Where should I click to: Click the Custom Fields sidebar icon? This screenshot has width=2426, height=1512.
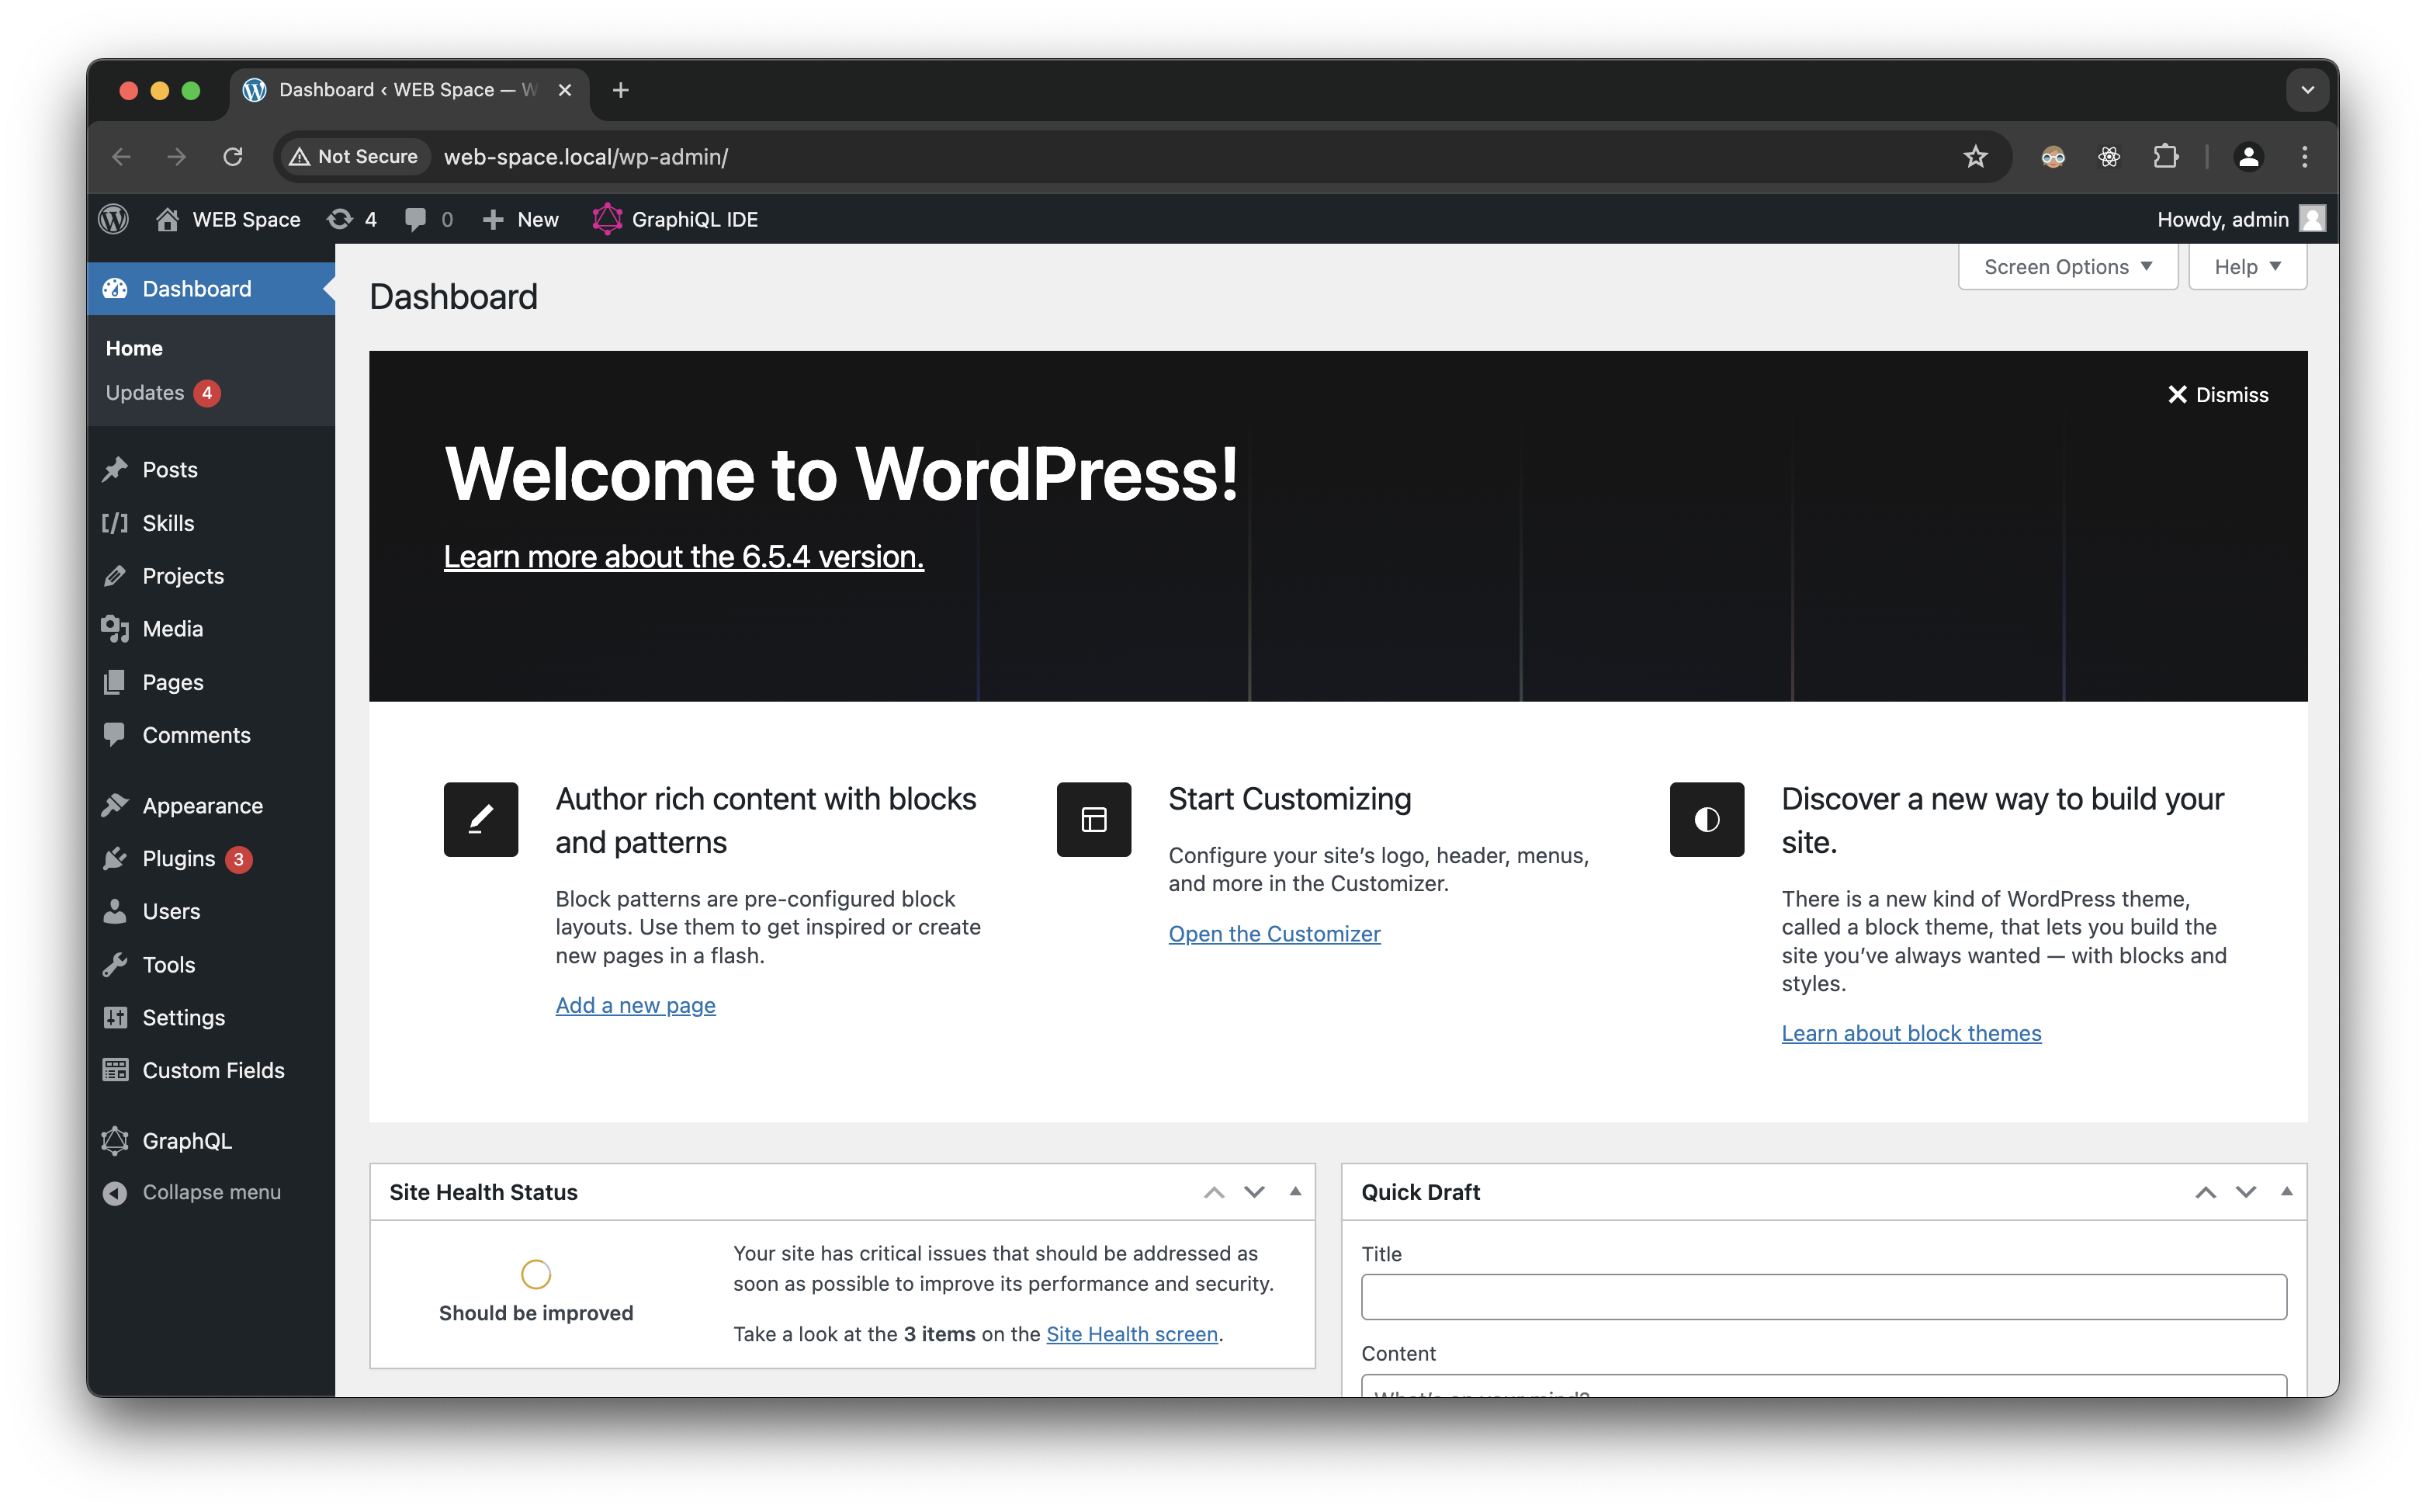(x=115, y=1069)
